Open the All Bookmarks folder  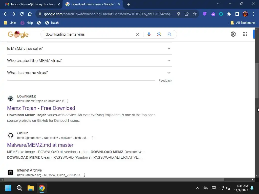(x=243, y=23)
